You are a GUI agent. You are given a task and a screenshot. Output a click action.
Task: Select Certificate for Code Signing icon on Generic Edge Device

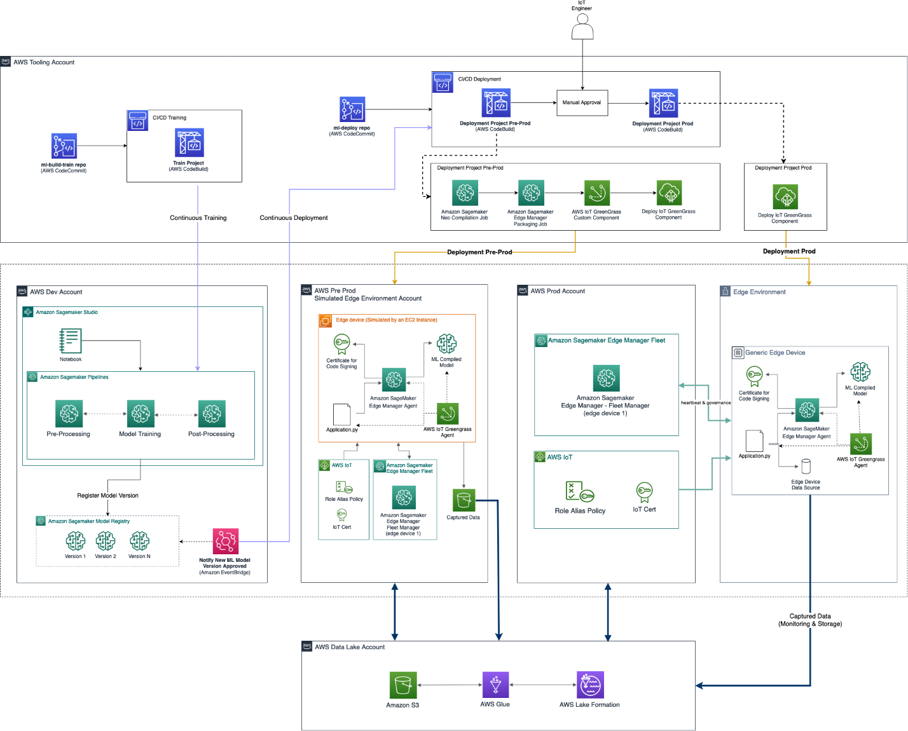[x=754, y=376]
